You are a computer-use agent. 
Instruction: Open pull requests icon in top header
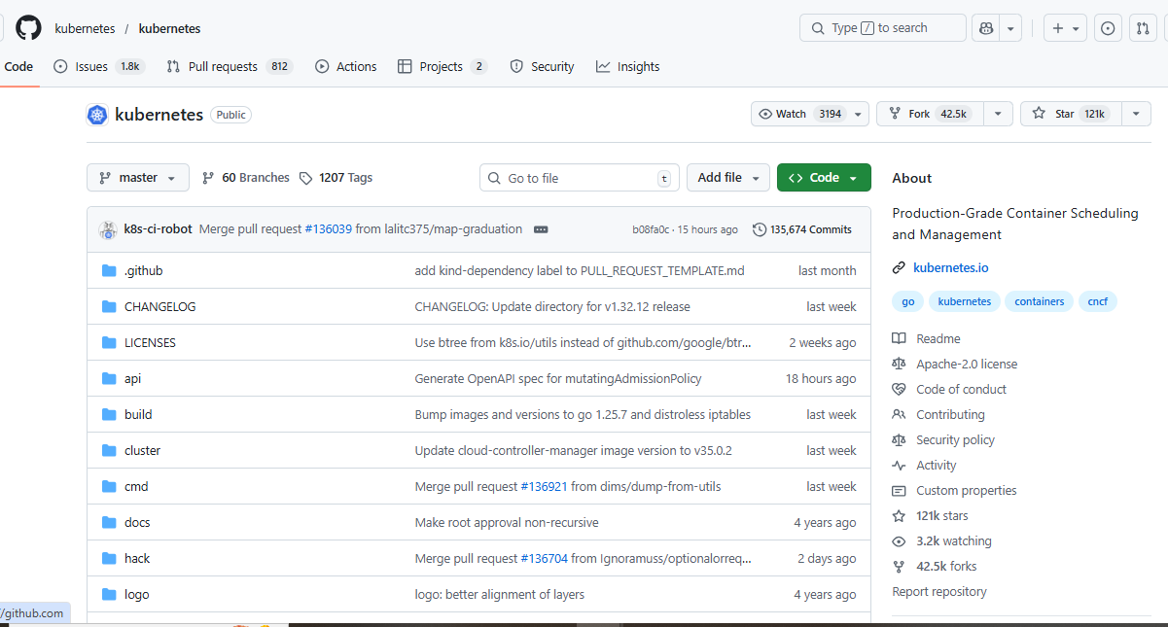click(x=1143, y=28)
